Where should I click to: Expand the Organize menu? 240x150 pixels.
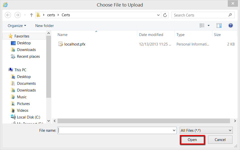[x=17, y=26]
